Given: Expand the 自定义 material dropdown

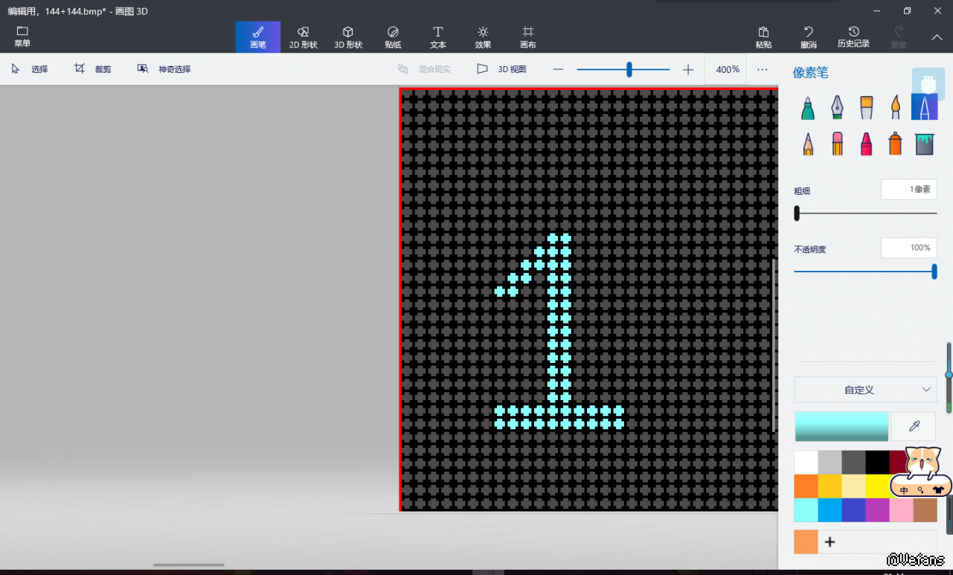Looking at the screenshot, I should [865, 390].
